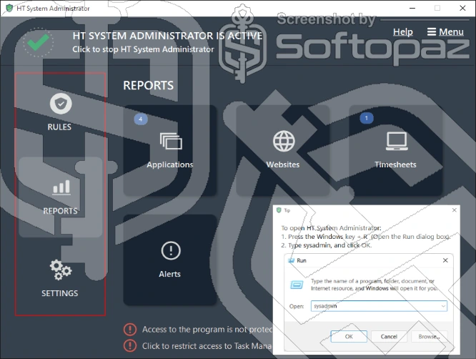Click the Open field containing sysadmin

pyautogui.click(x=379, y=306)
